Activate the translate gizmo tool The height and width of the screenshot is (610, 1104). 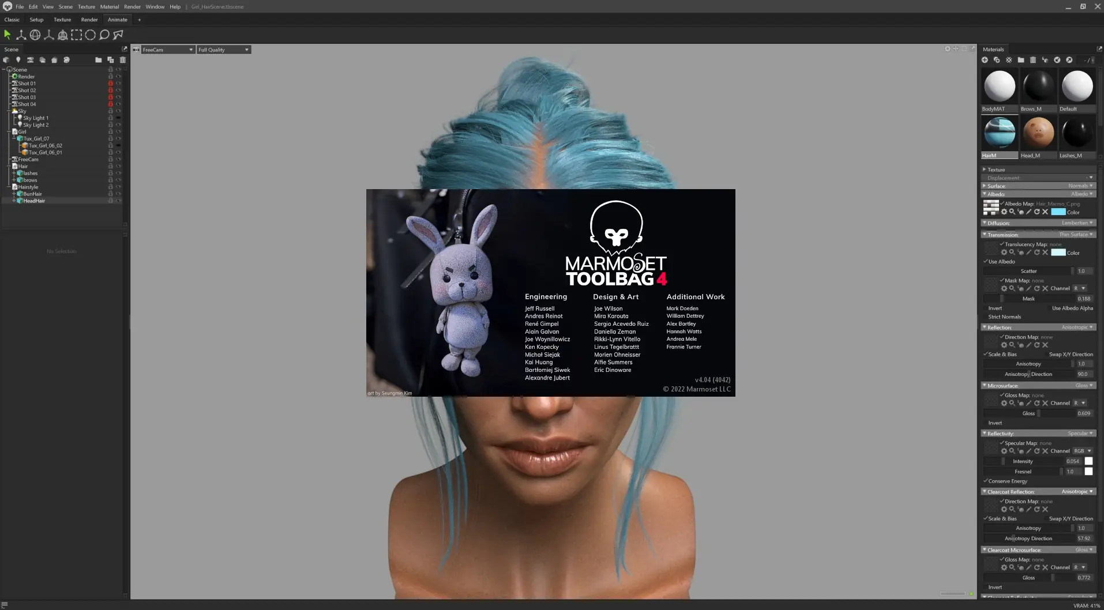(21, 35)
